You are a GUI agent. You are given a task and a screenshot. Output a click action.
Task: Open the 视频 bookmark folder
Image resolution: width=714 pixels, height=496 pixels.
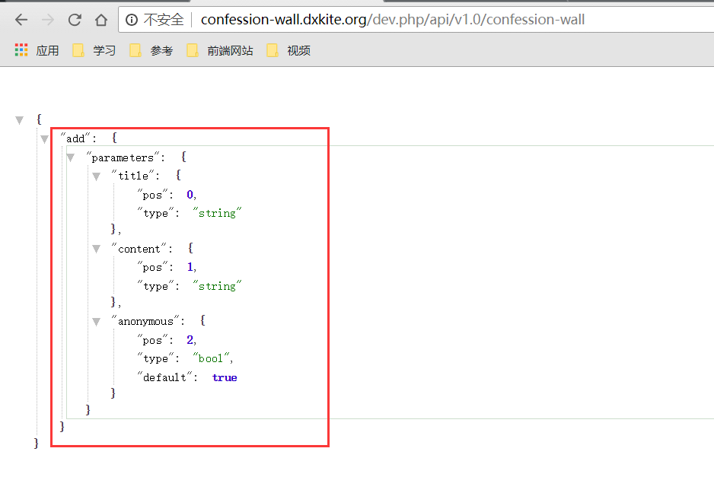(x=289, y=51)
